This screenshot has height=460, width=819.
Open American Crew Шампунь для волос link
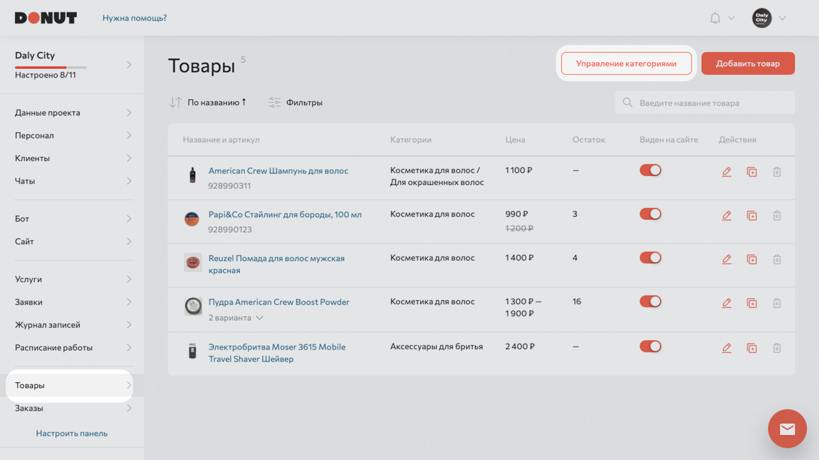[278, 171]
